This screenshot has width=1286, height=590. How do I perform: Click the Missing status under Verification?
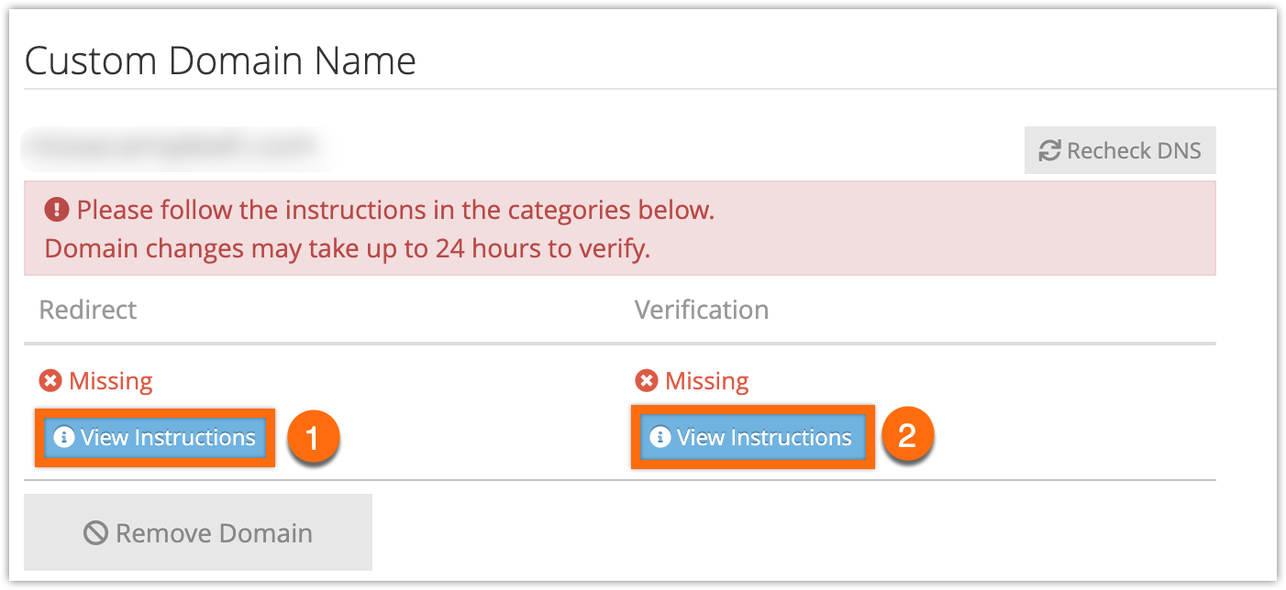707,380
